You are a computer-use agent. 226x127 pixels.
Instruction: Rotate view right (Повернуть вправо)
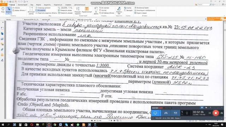click(x=65, y=13)
